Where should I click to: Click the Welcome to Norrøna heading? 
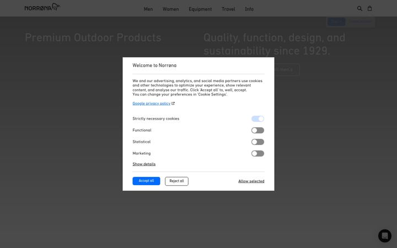pos(154,65)
